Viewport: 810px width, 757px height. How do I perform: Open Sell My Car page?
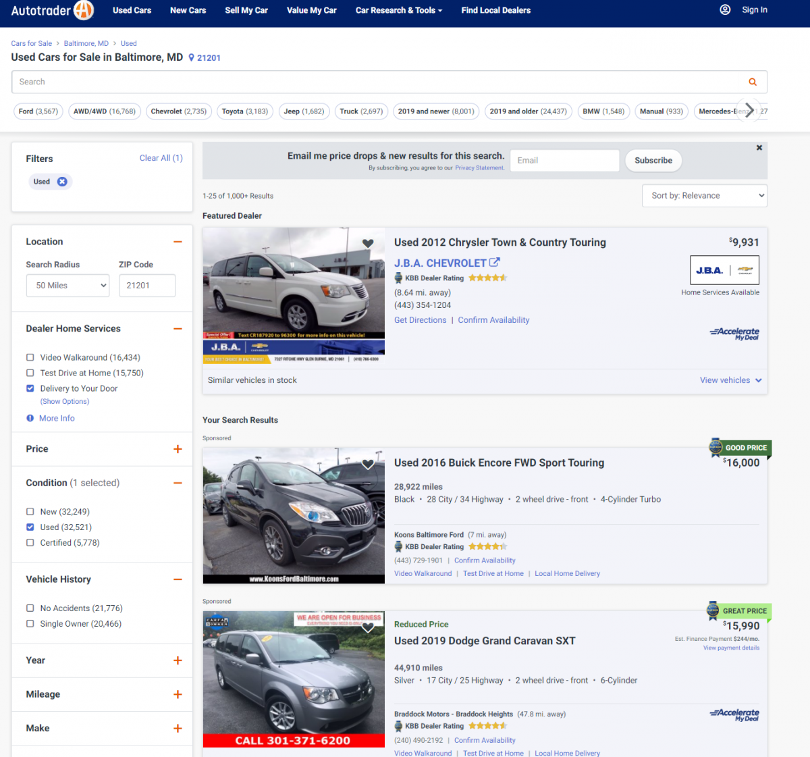point(246,10)
